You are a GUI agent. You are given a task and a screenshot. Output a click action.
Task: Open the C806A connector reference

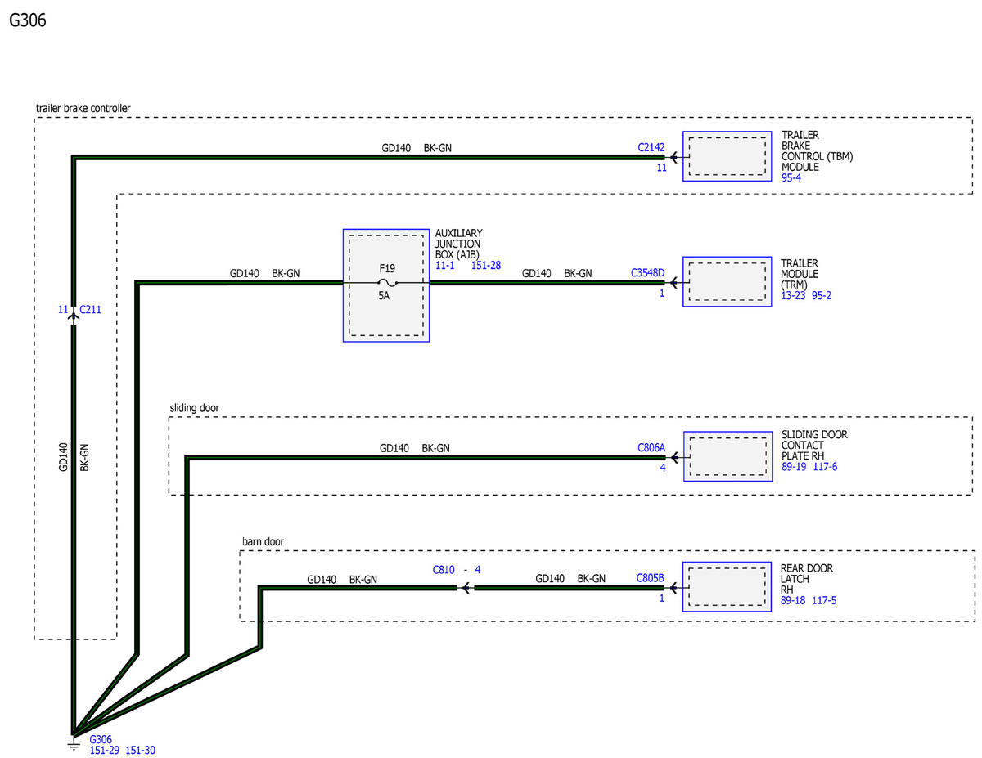click(651, 448)
